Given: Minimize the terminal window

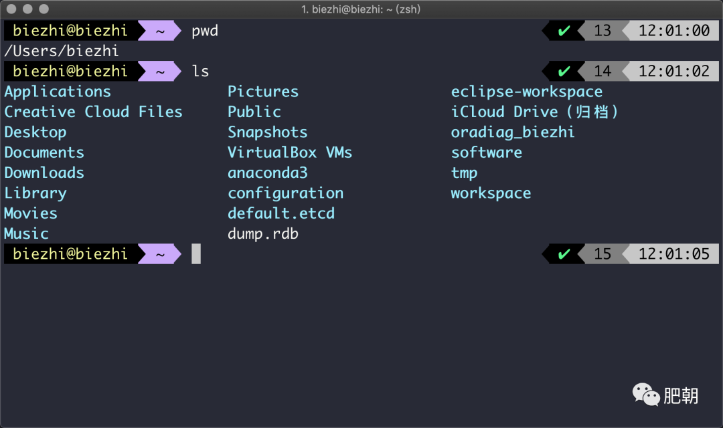Looking at the screenshot, I should pyautogui.click(x=27, y=9).
